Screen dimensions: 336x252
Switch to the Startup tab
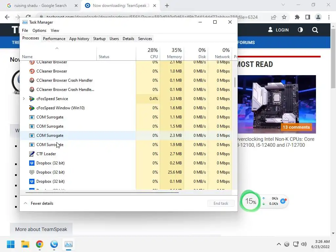(x=99, y=39)
